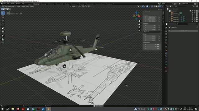Open the Tool properties tab icon
The height and width of the screenshot is (111, 199).
click(166, 28)
